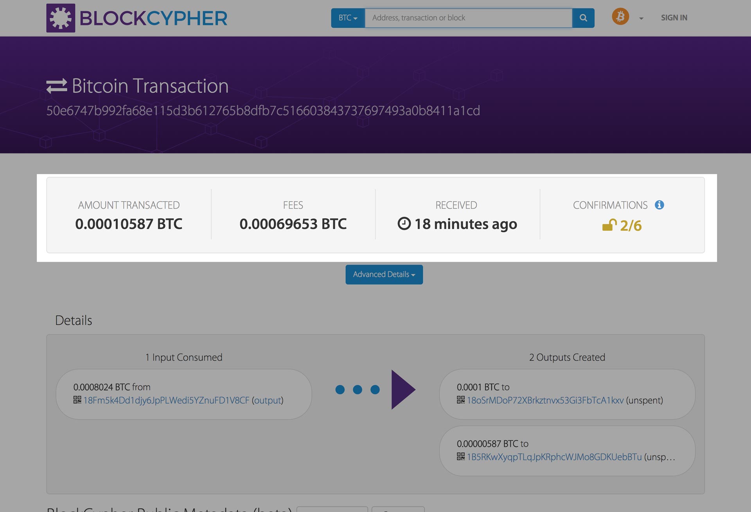Click the search magnifier icon
This screenshot has width=751, height=512.
(583, 17)
